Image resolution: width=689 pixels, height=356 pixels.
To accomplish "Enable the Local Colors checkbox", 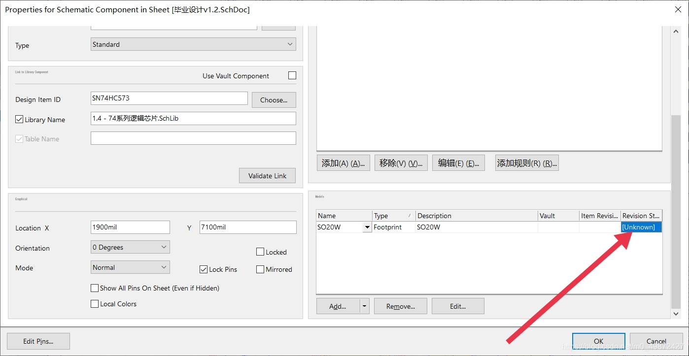I will click(95, 304).
